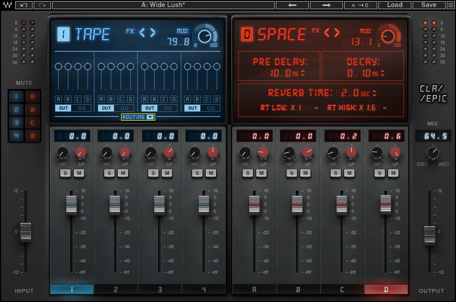The height and width of the screenshot is (302, 456).
Task: Click channel B LP filter knob
Action: click(x=307, y=153)
